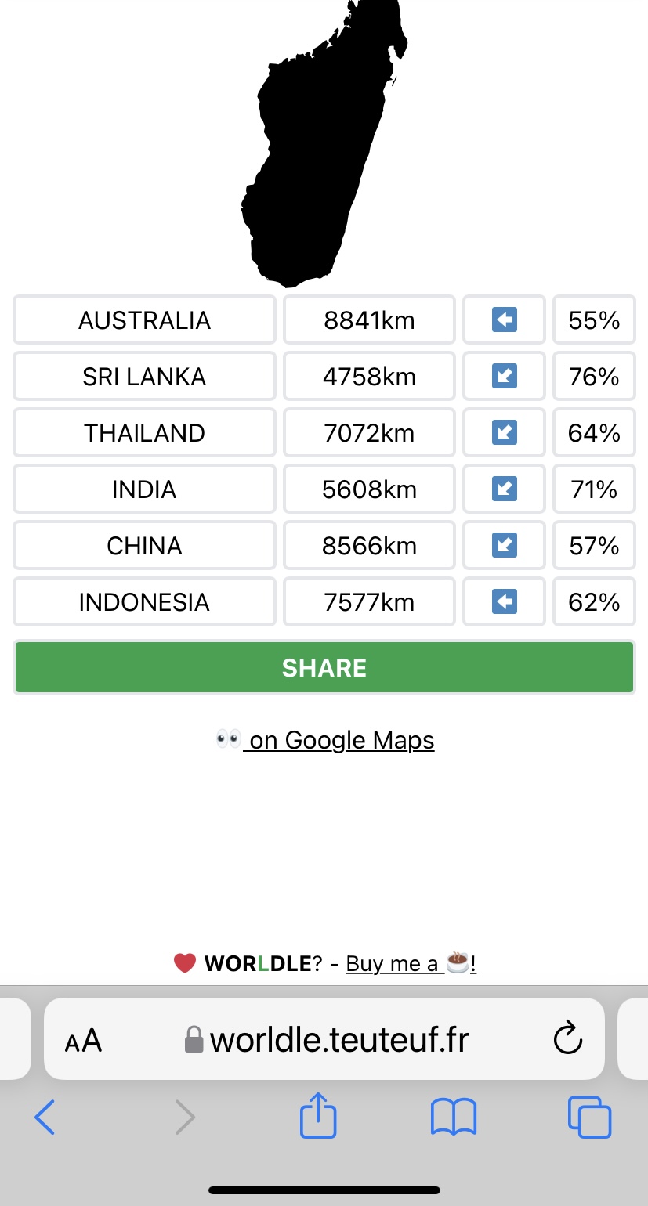Open Safari bookmarks book icon
The image size is (648, 1206).
click(x=453, y=1116)
